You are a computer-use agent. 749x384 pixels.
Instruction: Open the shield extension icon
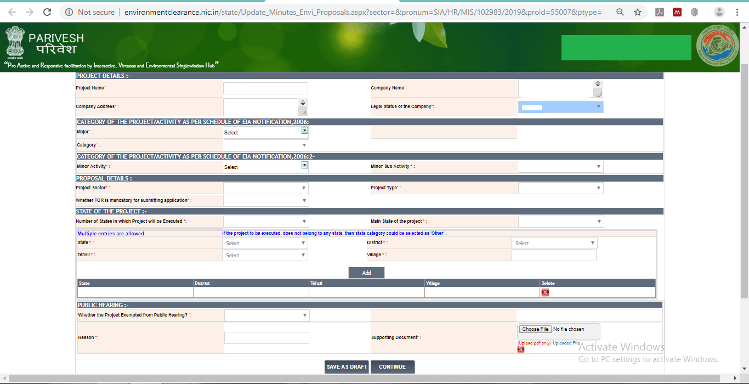click(x=695, y=11)
